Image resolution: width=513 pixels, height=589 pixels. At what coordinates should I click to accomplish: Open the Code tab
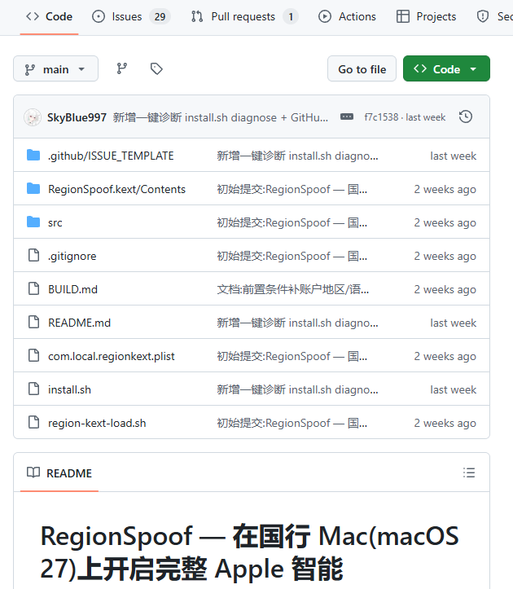(x=49, y=16)
